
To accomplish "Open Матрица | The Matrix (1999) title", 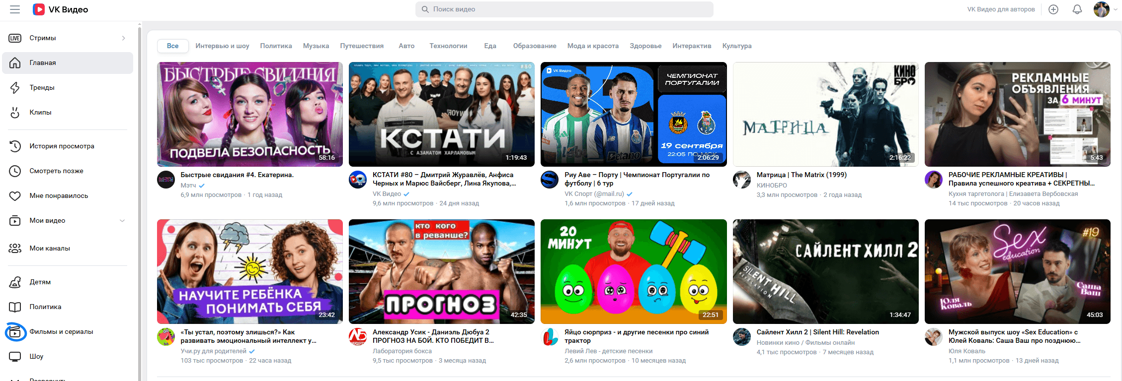I will (801, 175).
